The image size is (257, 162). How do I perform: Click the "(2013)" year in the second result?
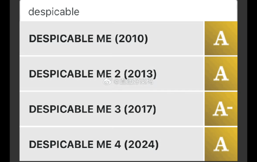tap(140, 74)
